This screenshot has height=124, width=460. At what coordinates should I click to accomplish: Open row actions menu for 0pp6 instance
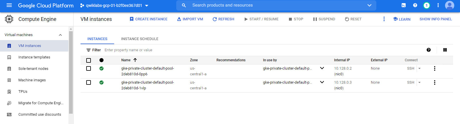tap(435, 68)
